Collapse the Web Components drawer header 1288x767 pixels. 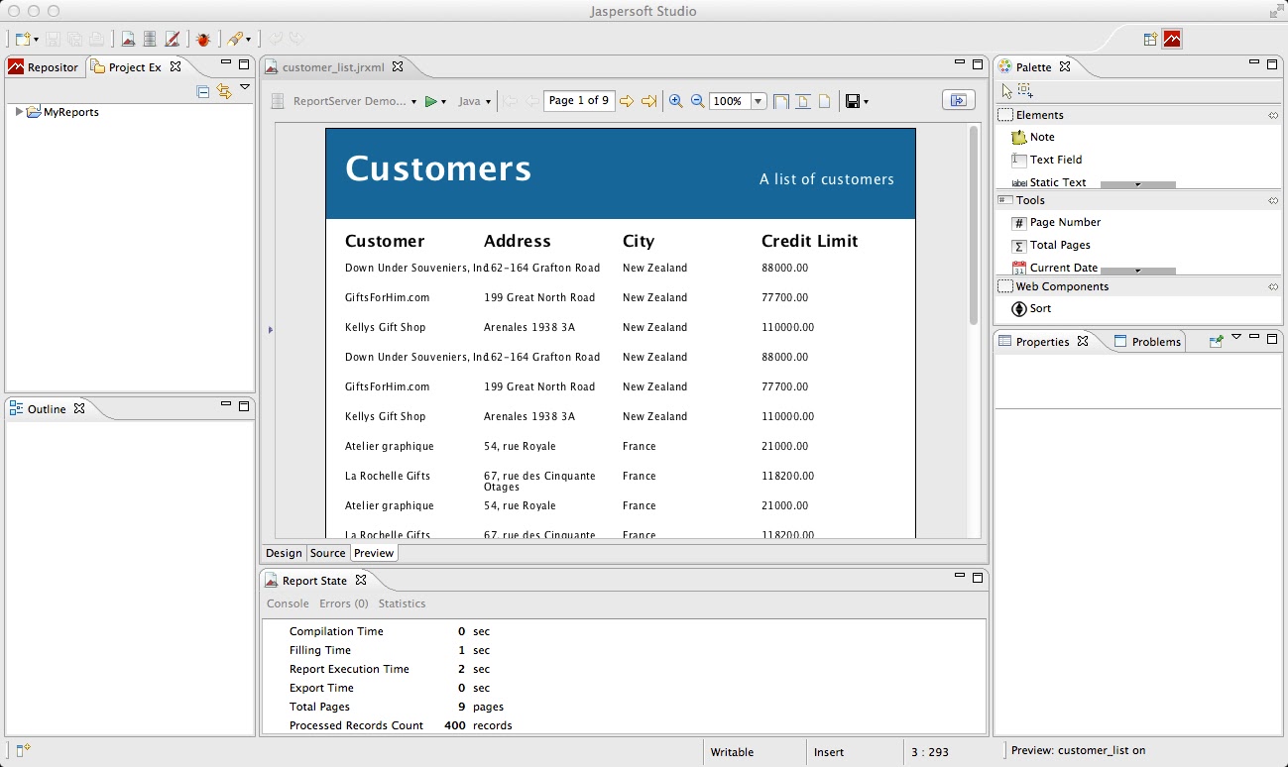[1138, 286]
